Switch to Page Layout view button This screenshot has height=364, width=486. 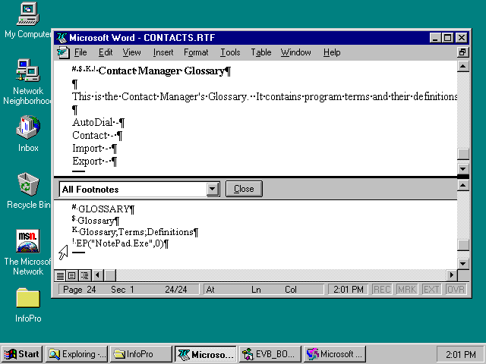(x=72, y=275)
